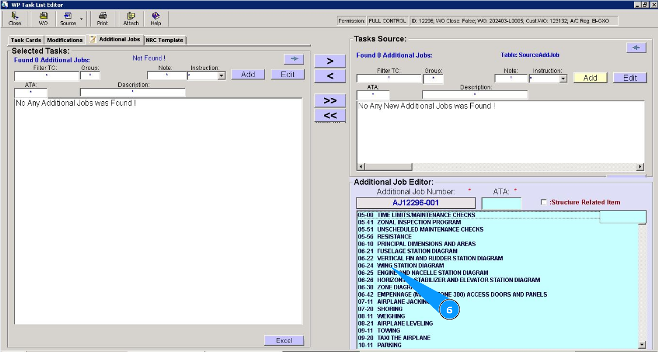
Task: Click ATA filter field in Tasks Source
Action: [x=373, y=95]
